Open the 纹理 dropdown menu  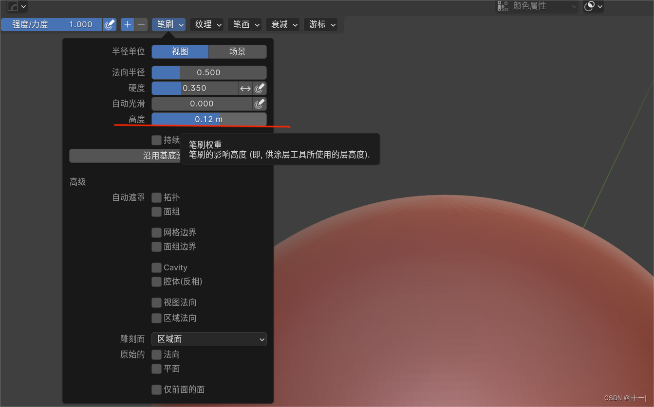point(207,24)
